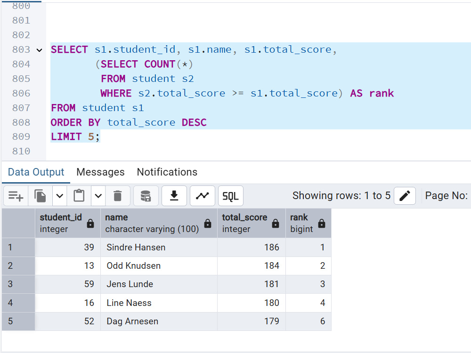The image size is (471, 353).
Task: Switch to the Data Output tab
Action: (36, 172)
